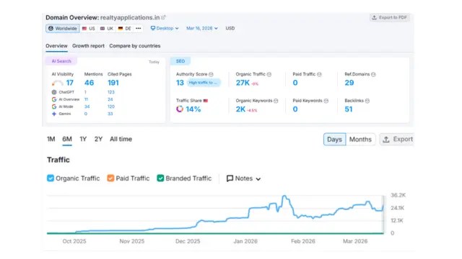Open the Mar 16, 2026 date dropdown
This screenshot has width=462, height=259.
[x=202, y=29]
